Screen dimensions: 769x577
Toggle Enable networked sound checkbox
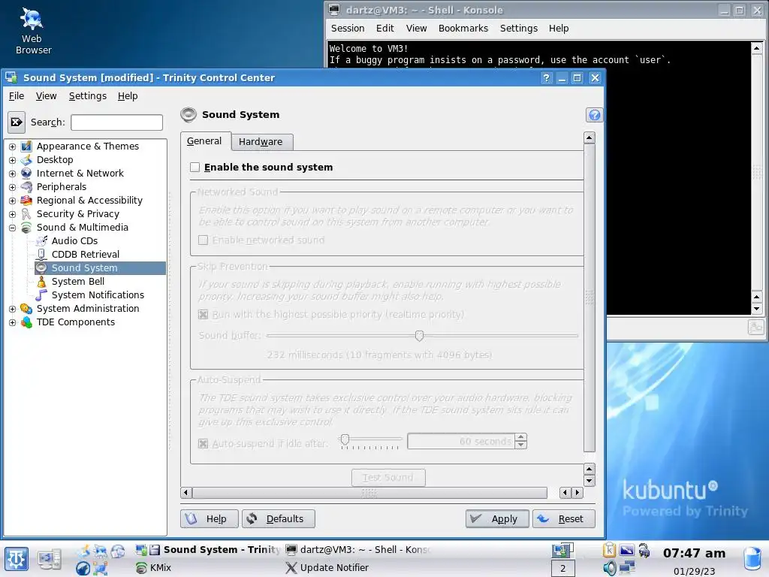tap(203, 240)
